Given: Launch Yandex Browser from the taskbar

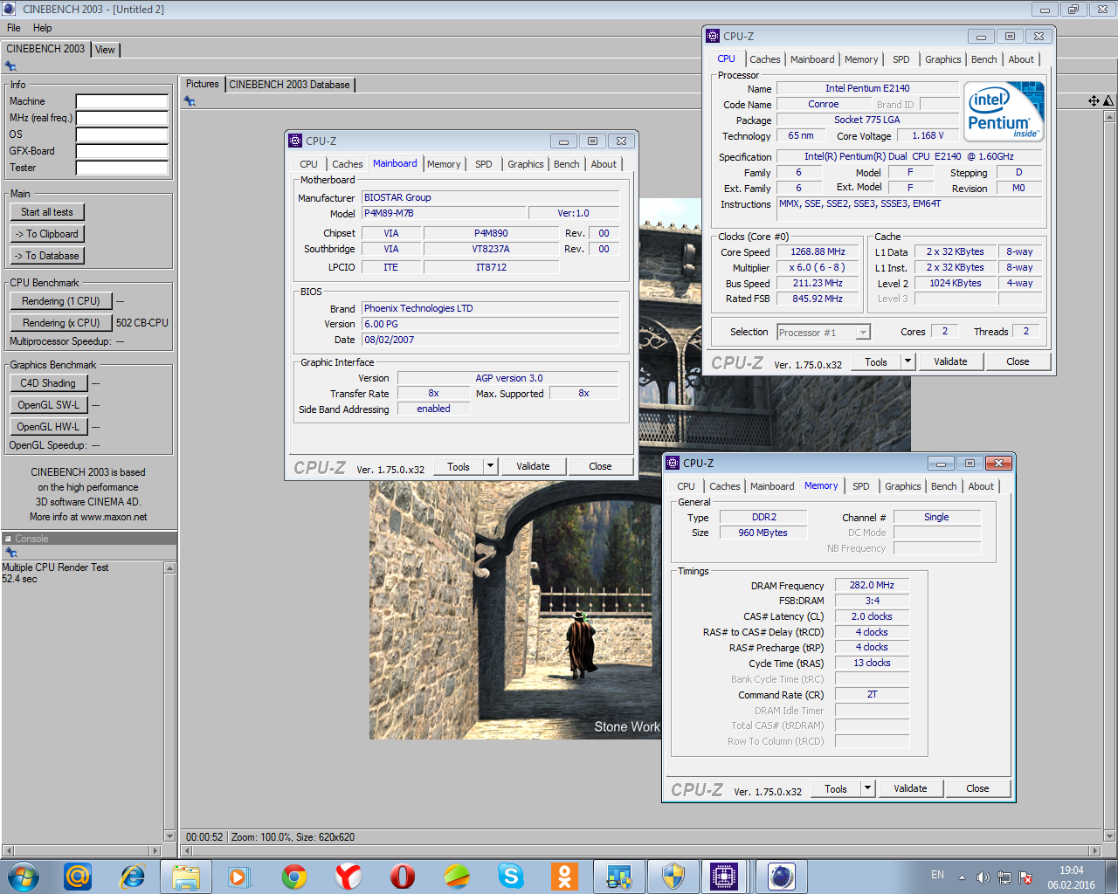Looking at the screenshot, I should pyautogui.click(x=349, y=876).
